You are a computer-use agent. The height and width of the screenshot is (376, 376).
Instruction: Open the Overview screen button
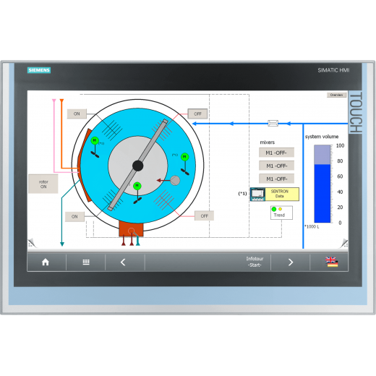[x=336, y=95]
